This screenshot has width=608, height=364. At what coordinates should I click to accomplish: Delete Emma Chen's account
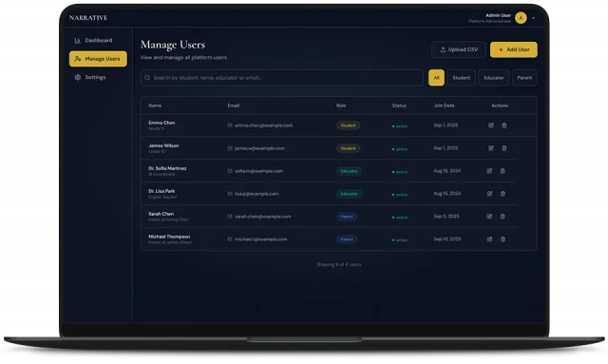504,125
